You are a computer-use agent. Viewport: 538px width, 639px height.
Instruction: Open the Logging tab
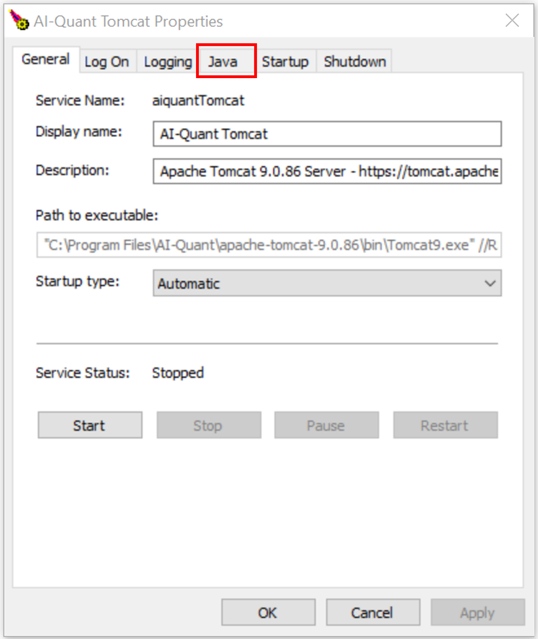[168, 62]
